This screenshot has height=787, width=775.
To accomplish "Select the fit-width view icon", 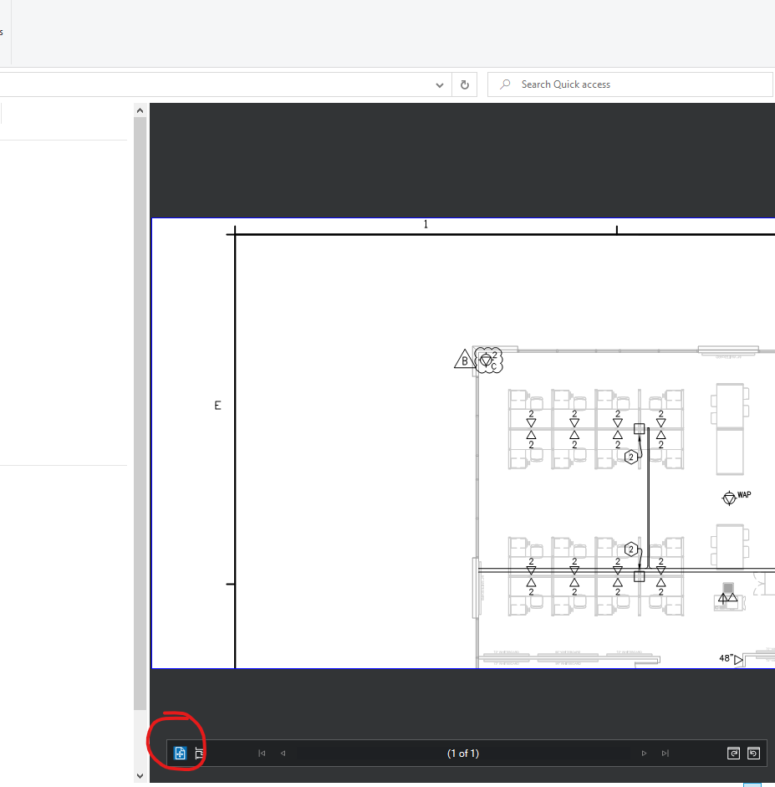I will (x=200, y=753).
